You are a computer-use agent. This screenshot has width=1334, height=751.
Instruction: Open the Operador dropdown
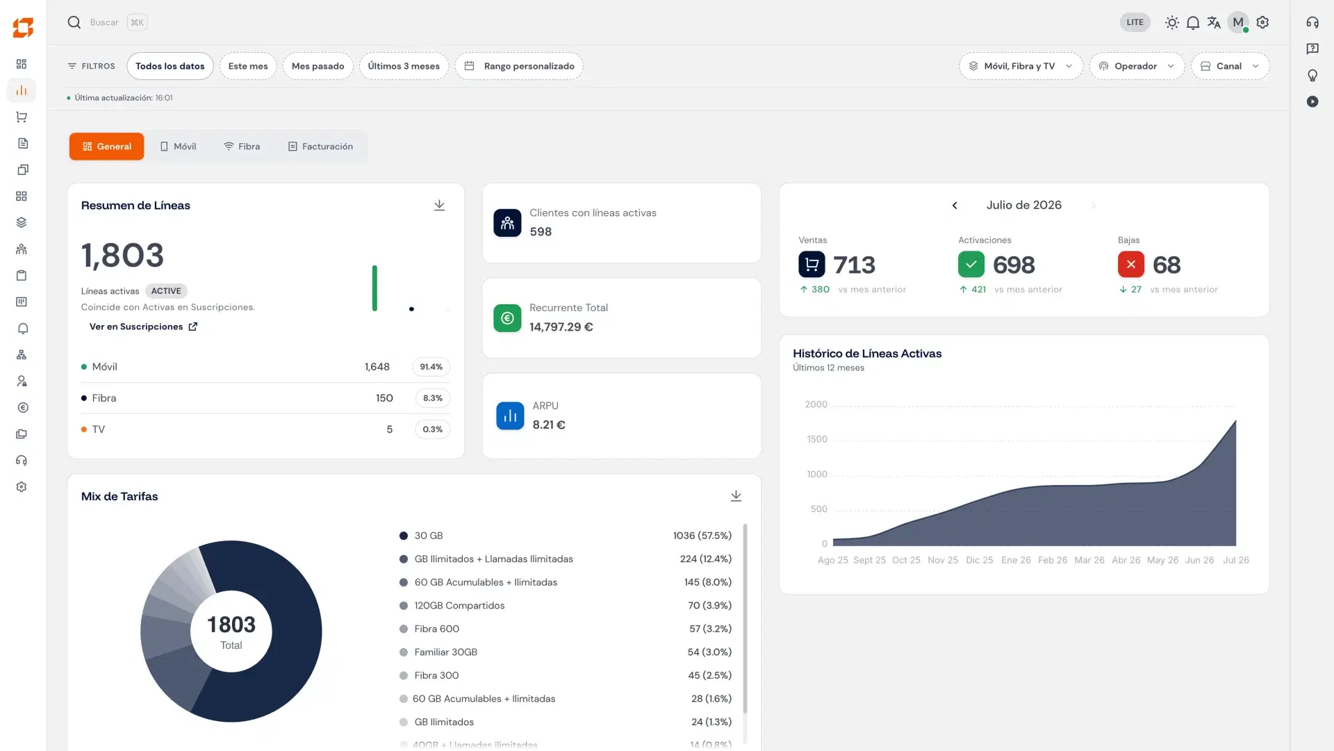pyautogui.click(x=1137, y=66)
